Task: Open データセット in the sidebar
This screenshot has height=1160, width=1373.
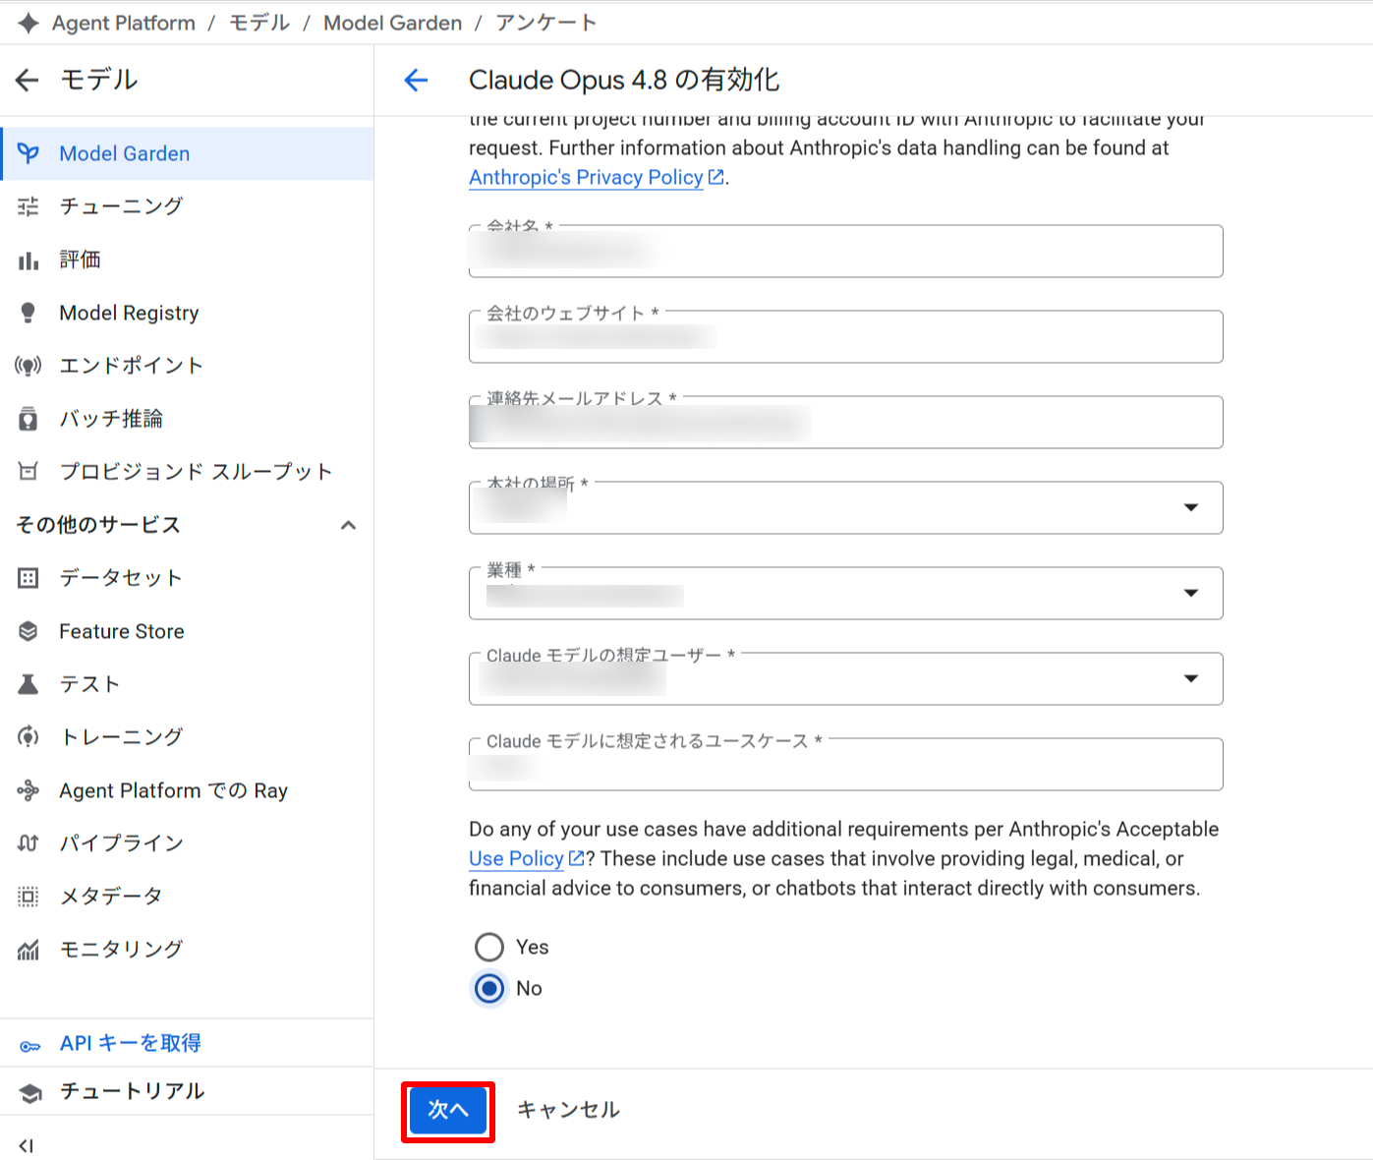Action: (x=187, y=578)
